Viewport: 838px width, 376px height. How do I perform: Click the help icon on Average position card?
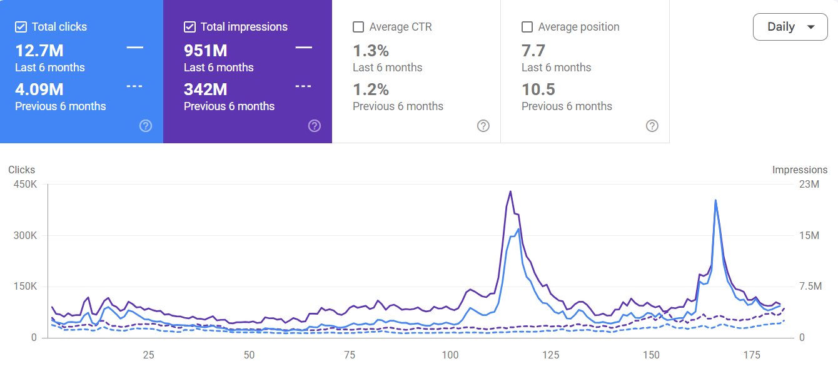pyautogui.click(x=652, y=126)
